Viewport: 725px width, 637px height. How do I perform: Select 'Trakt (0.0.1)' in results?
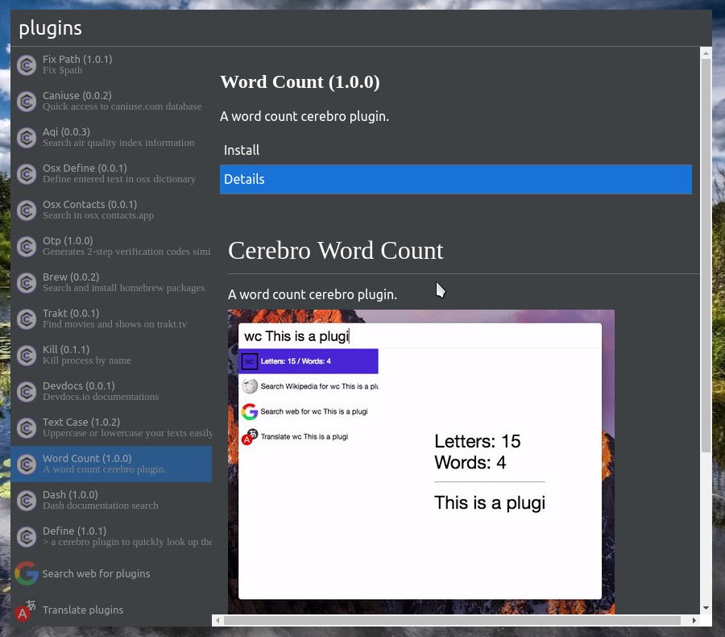click(x=111, y=319)
